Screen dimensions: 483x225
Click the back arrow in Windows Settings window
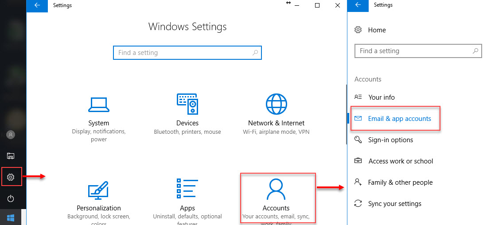[37, 5]
